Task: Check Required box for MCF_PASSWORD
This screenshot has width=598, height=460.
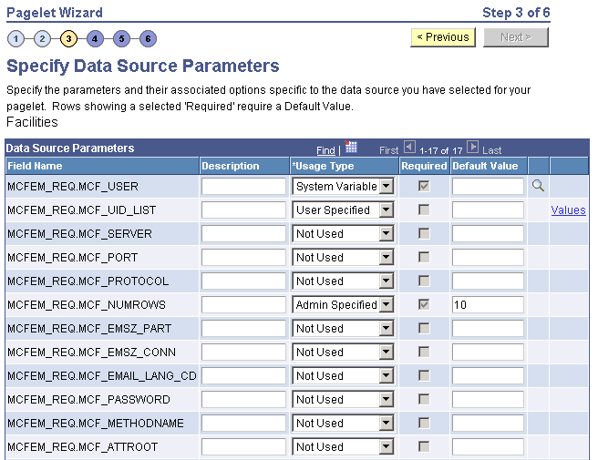Action: pos(424,399)
